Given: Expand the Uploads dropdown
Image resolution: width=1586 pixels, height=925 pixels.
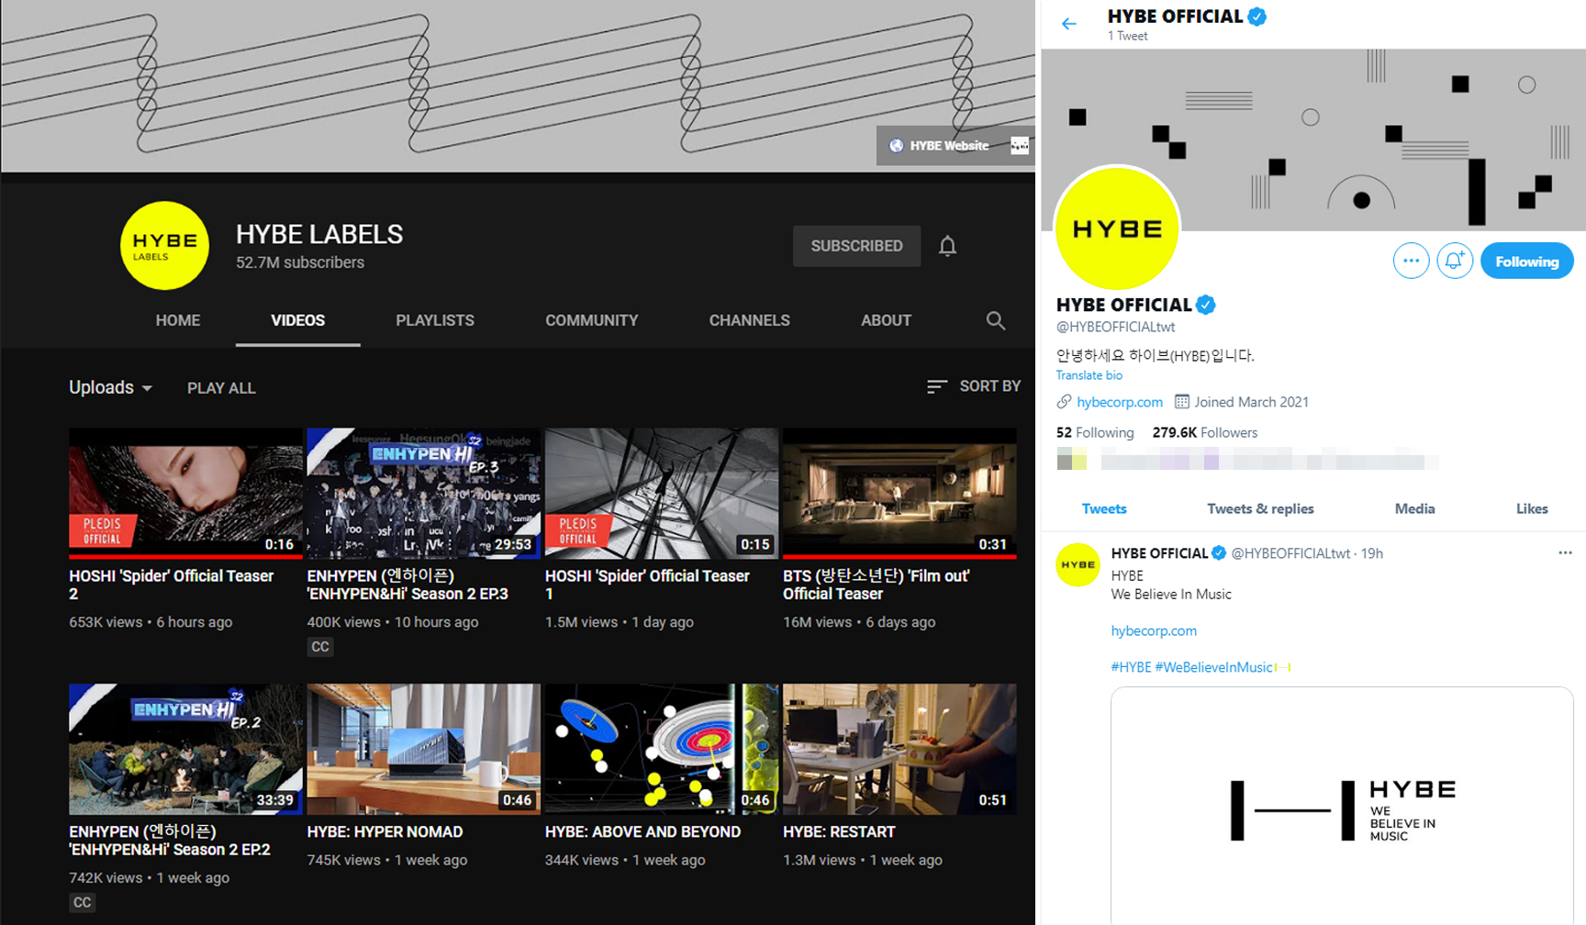Looking at the screenshot, I should 110,387.
